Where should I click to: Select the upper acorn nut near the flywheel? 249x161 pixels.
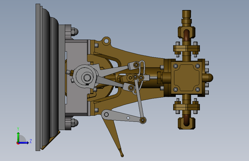(x=75, y=32)
